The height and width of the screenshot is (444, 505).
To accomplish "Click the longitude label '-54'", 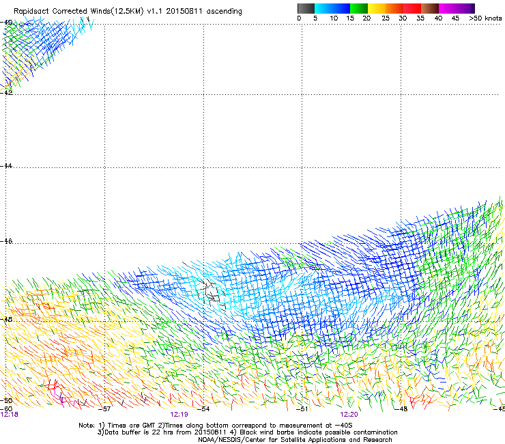I will coord(203,409).
